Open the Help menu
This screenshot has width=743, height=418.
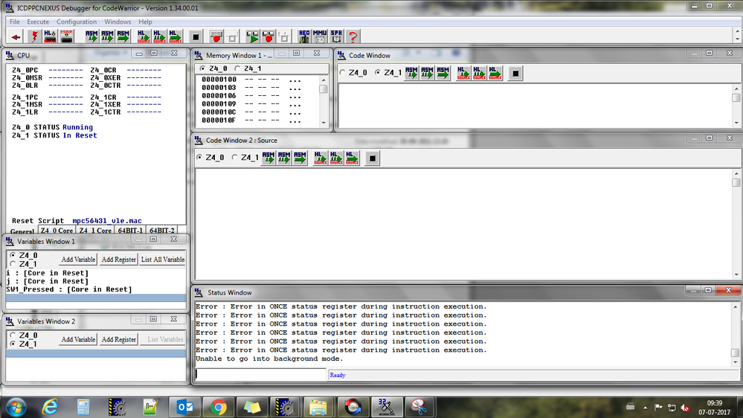pyautogui.click(x=146, y=22)
